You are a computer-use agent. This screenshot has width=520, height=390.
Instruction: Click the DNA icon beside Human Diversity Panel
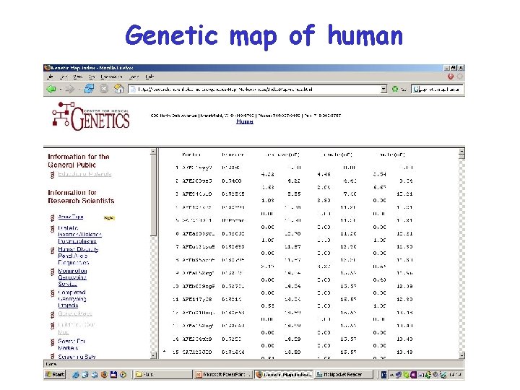coord(52,251)
